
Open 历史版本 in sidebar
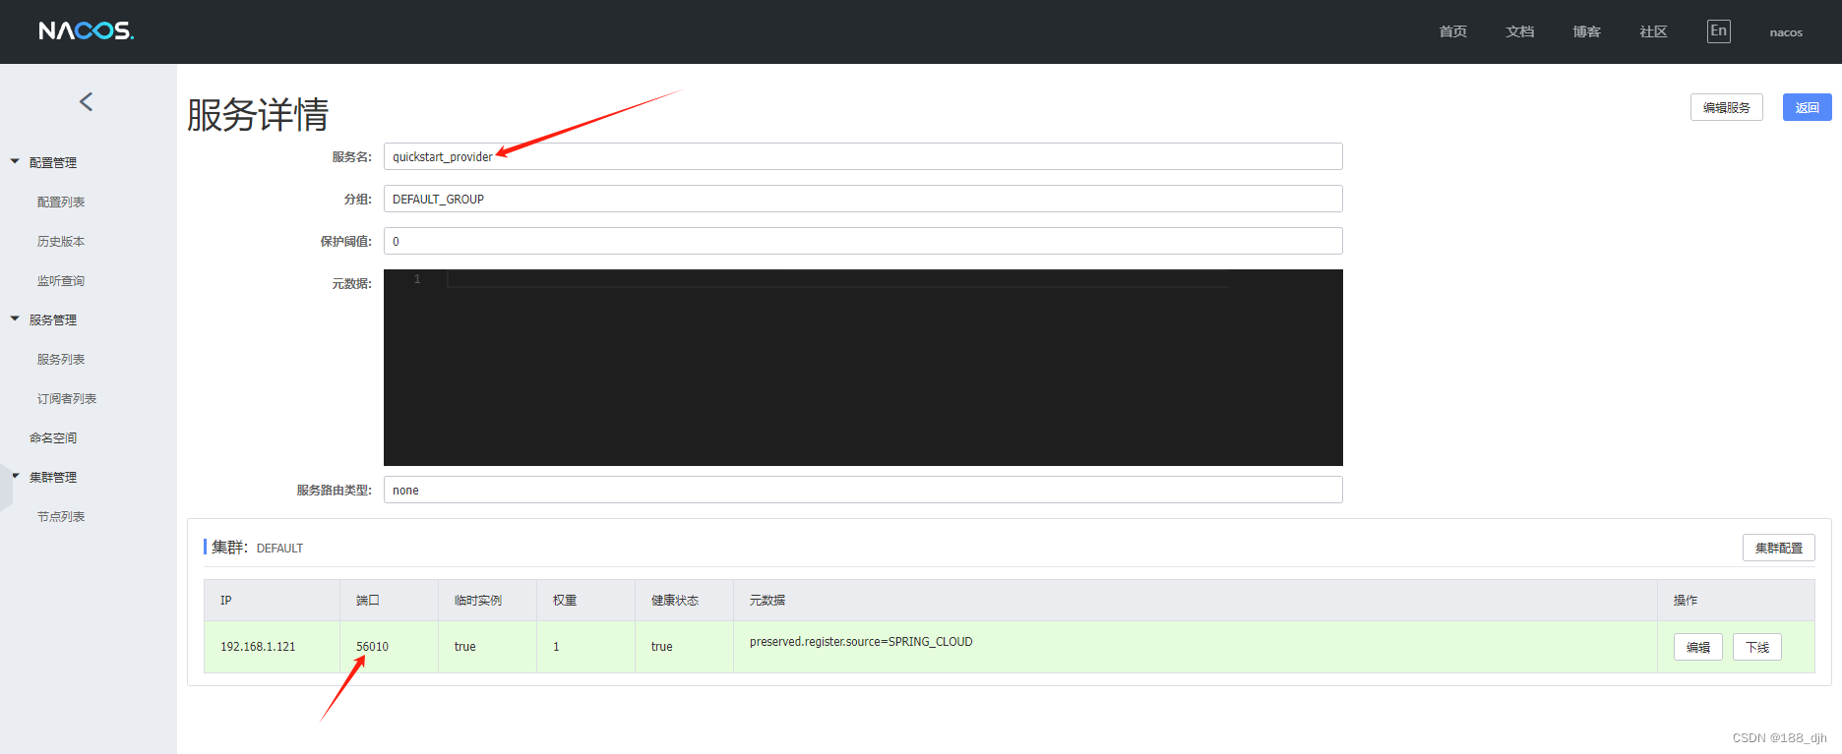click(x=61, y=241)
